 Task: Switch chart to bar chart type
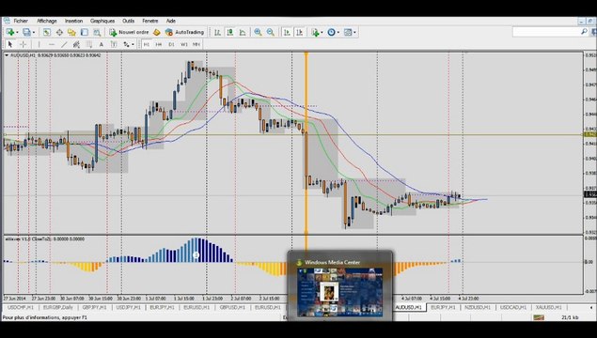217,32
